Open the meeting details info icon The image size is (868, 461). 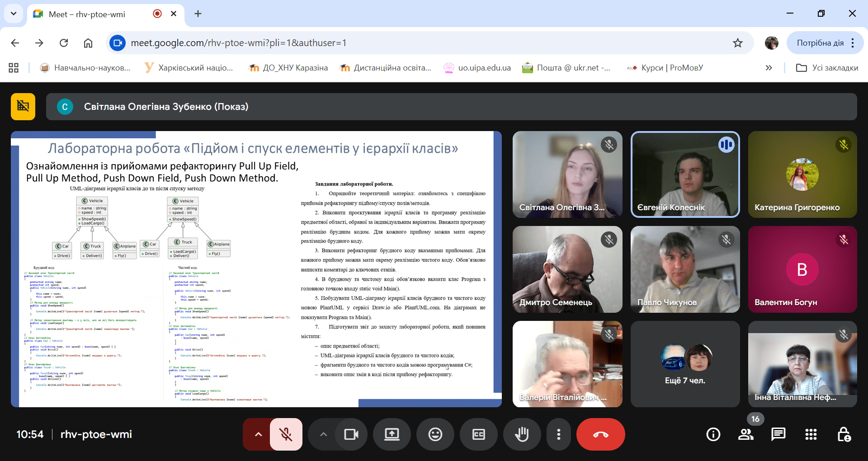pos(713,435)
